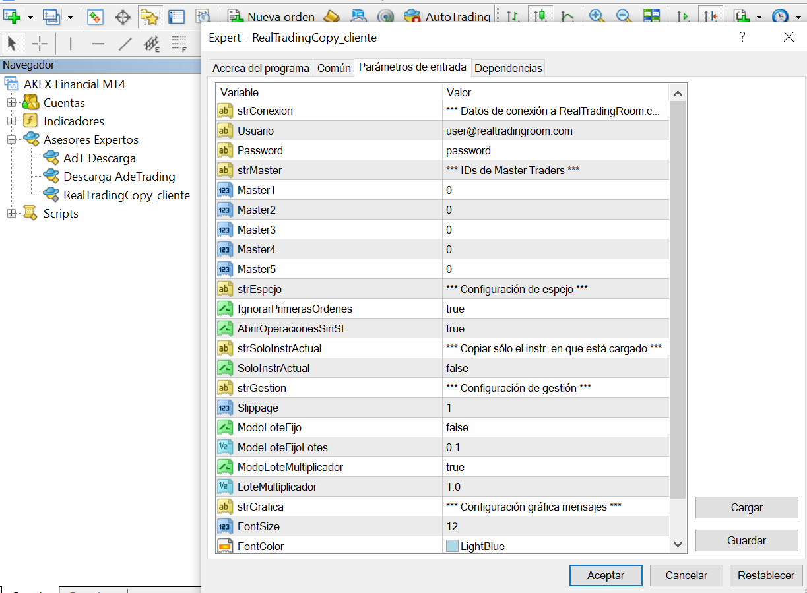Open the Común tab
This screenshot has height=593, width=807.
point(334,68)
